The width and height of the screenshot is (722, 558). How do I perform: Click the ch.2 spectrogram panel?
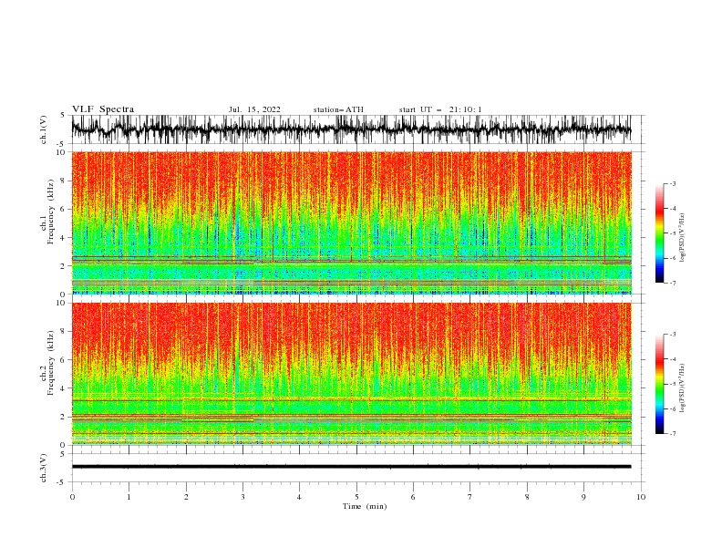tap(351, 374)
